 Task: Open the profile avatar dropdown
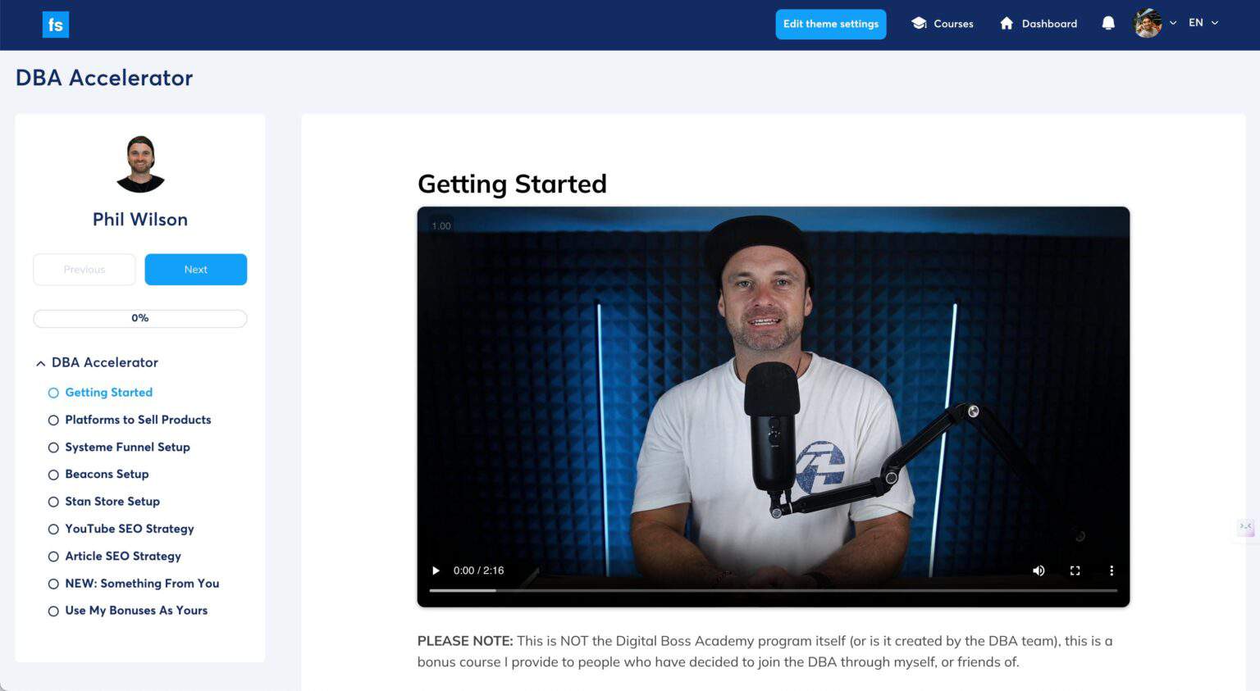click(x=1148, y=23)
